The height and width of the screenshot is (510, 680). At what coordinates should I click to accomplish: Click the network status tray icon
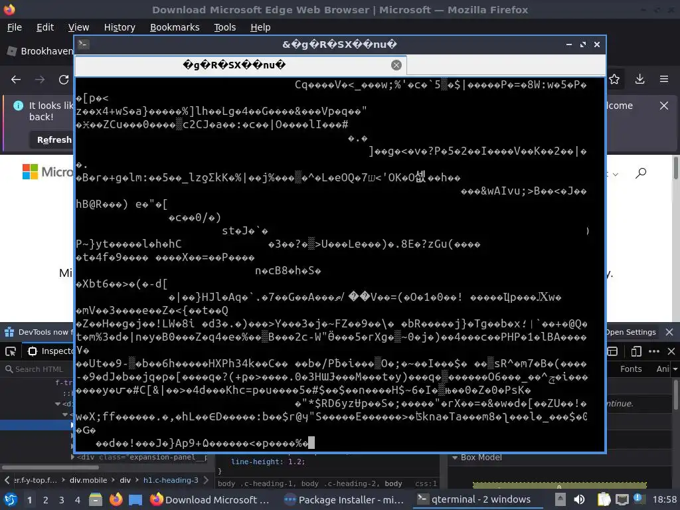(622, 499)
